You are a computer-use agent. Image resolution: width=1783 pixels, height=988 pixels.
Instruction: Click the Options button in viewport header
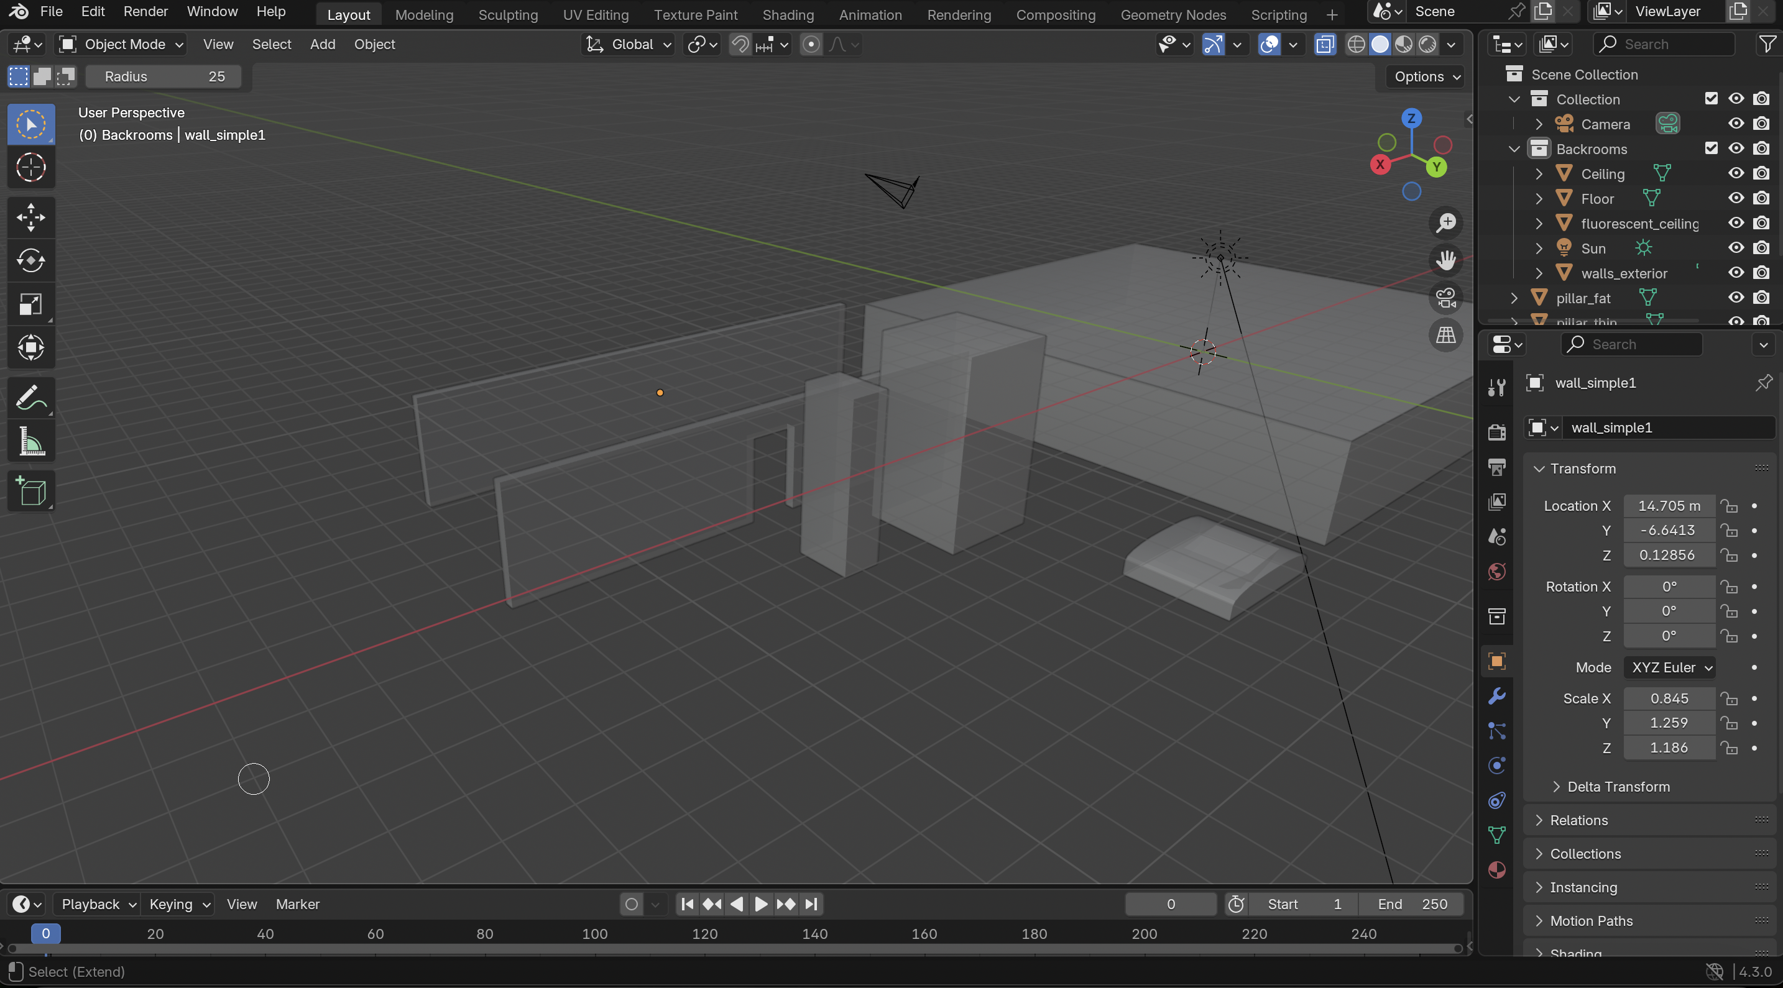point(1422,76)
